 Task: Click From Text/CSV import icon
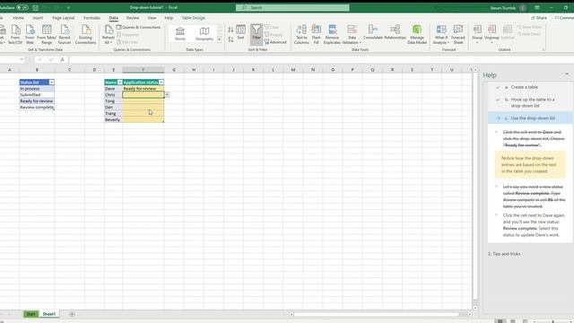tap(15, 34)
